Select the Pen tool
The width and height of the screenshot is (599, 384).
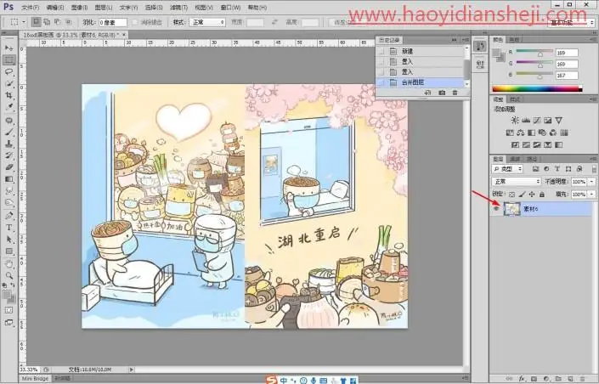[8, 216]
